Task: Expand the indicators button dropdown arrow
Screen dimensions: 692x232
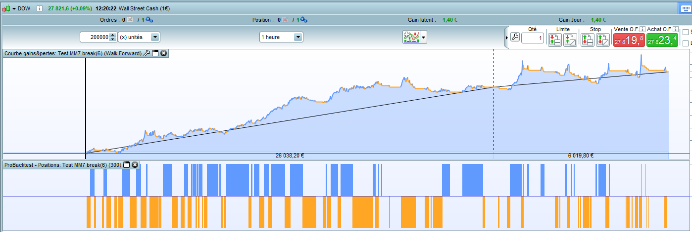Action: pos(423,37)
